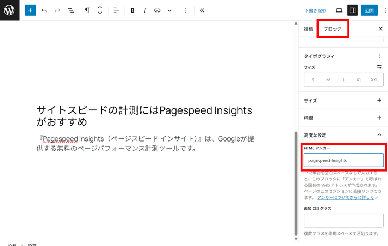Image resolution: width=388 pixels, height=246 pixels.
Task: Toggle italic formatting
Action: click(x=145, y=10)
